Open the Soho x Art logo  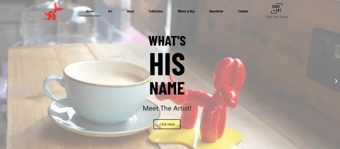277,8
